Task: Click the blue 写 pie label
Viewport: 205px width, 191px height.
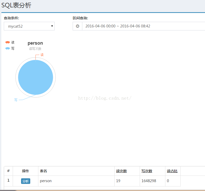Action: click(x=16, y=100)
